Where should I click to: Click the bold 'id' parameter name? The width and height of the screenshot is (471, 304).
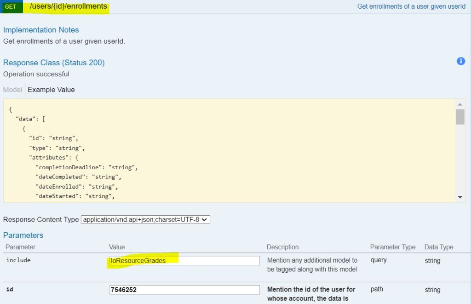(10, 289)
